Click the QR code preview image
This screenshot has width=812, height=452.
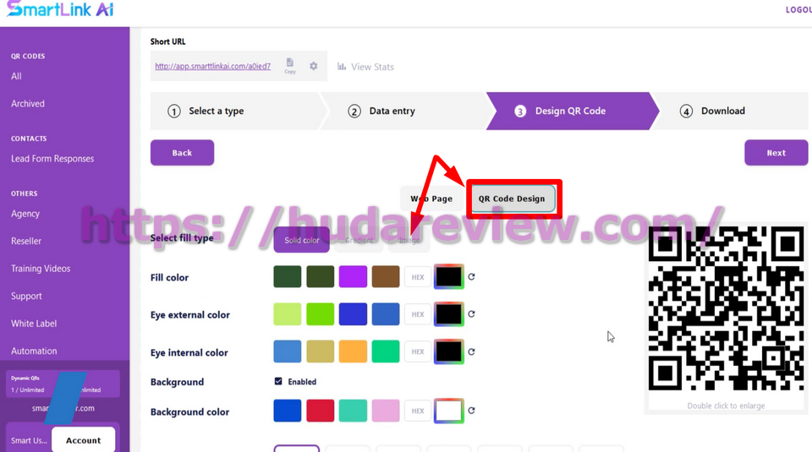coord(726,310)
